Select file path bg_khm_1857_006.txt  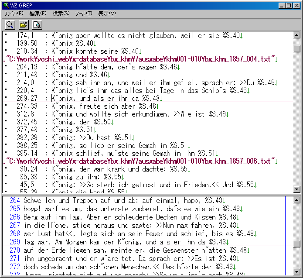(140, 161)
